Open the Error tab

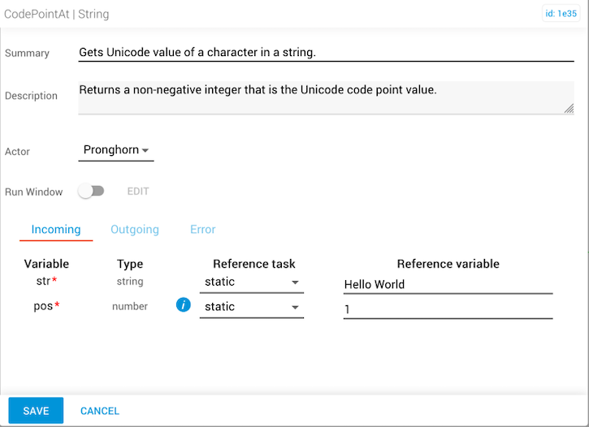click(x=203, y=230)
